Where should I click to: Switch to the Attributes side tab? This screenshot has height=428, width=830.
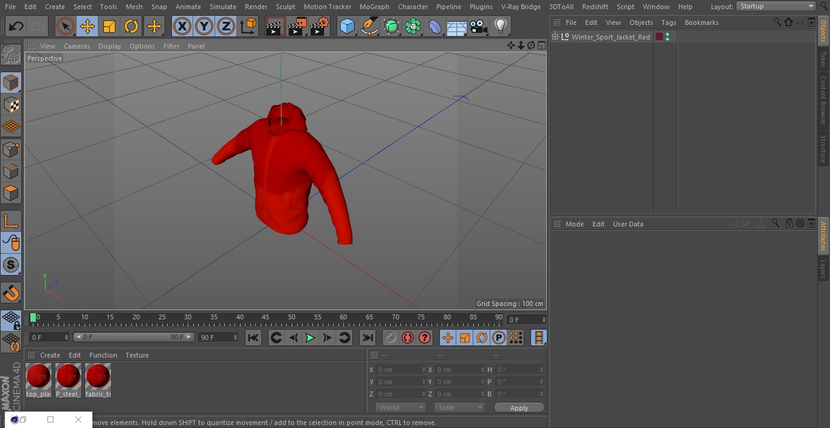(x=823, y=236)
